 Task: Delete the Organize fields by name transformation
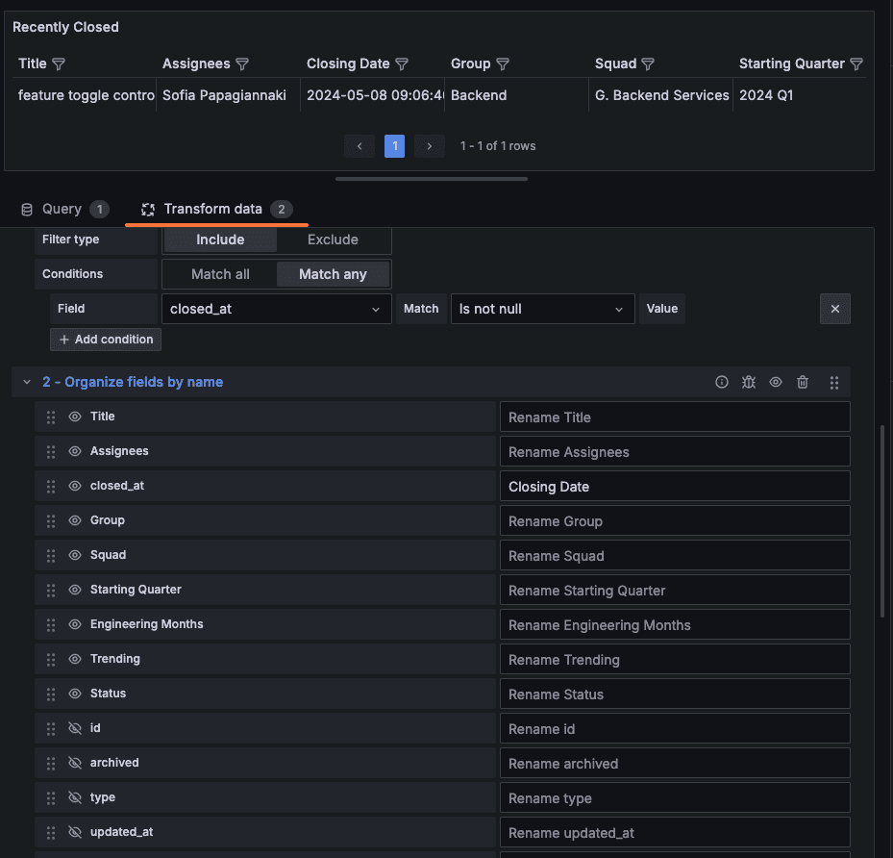point(803,382)
